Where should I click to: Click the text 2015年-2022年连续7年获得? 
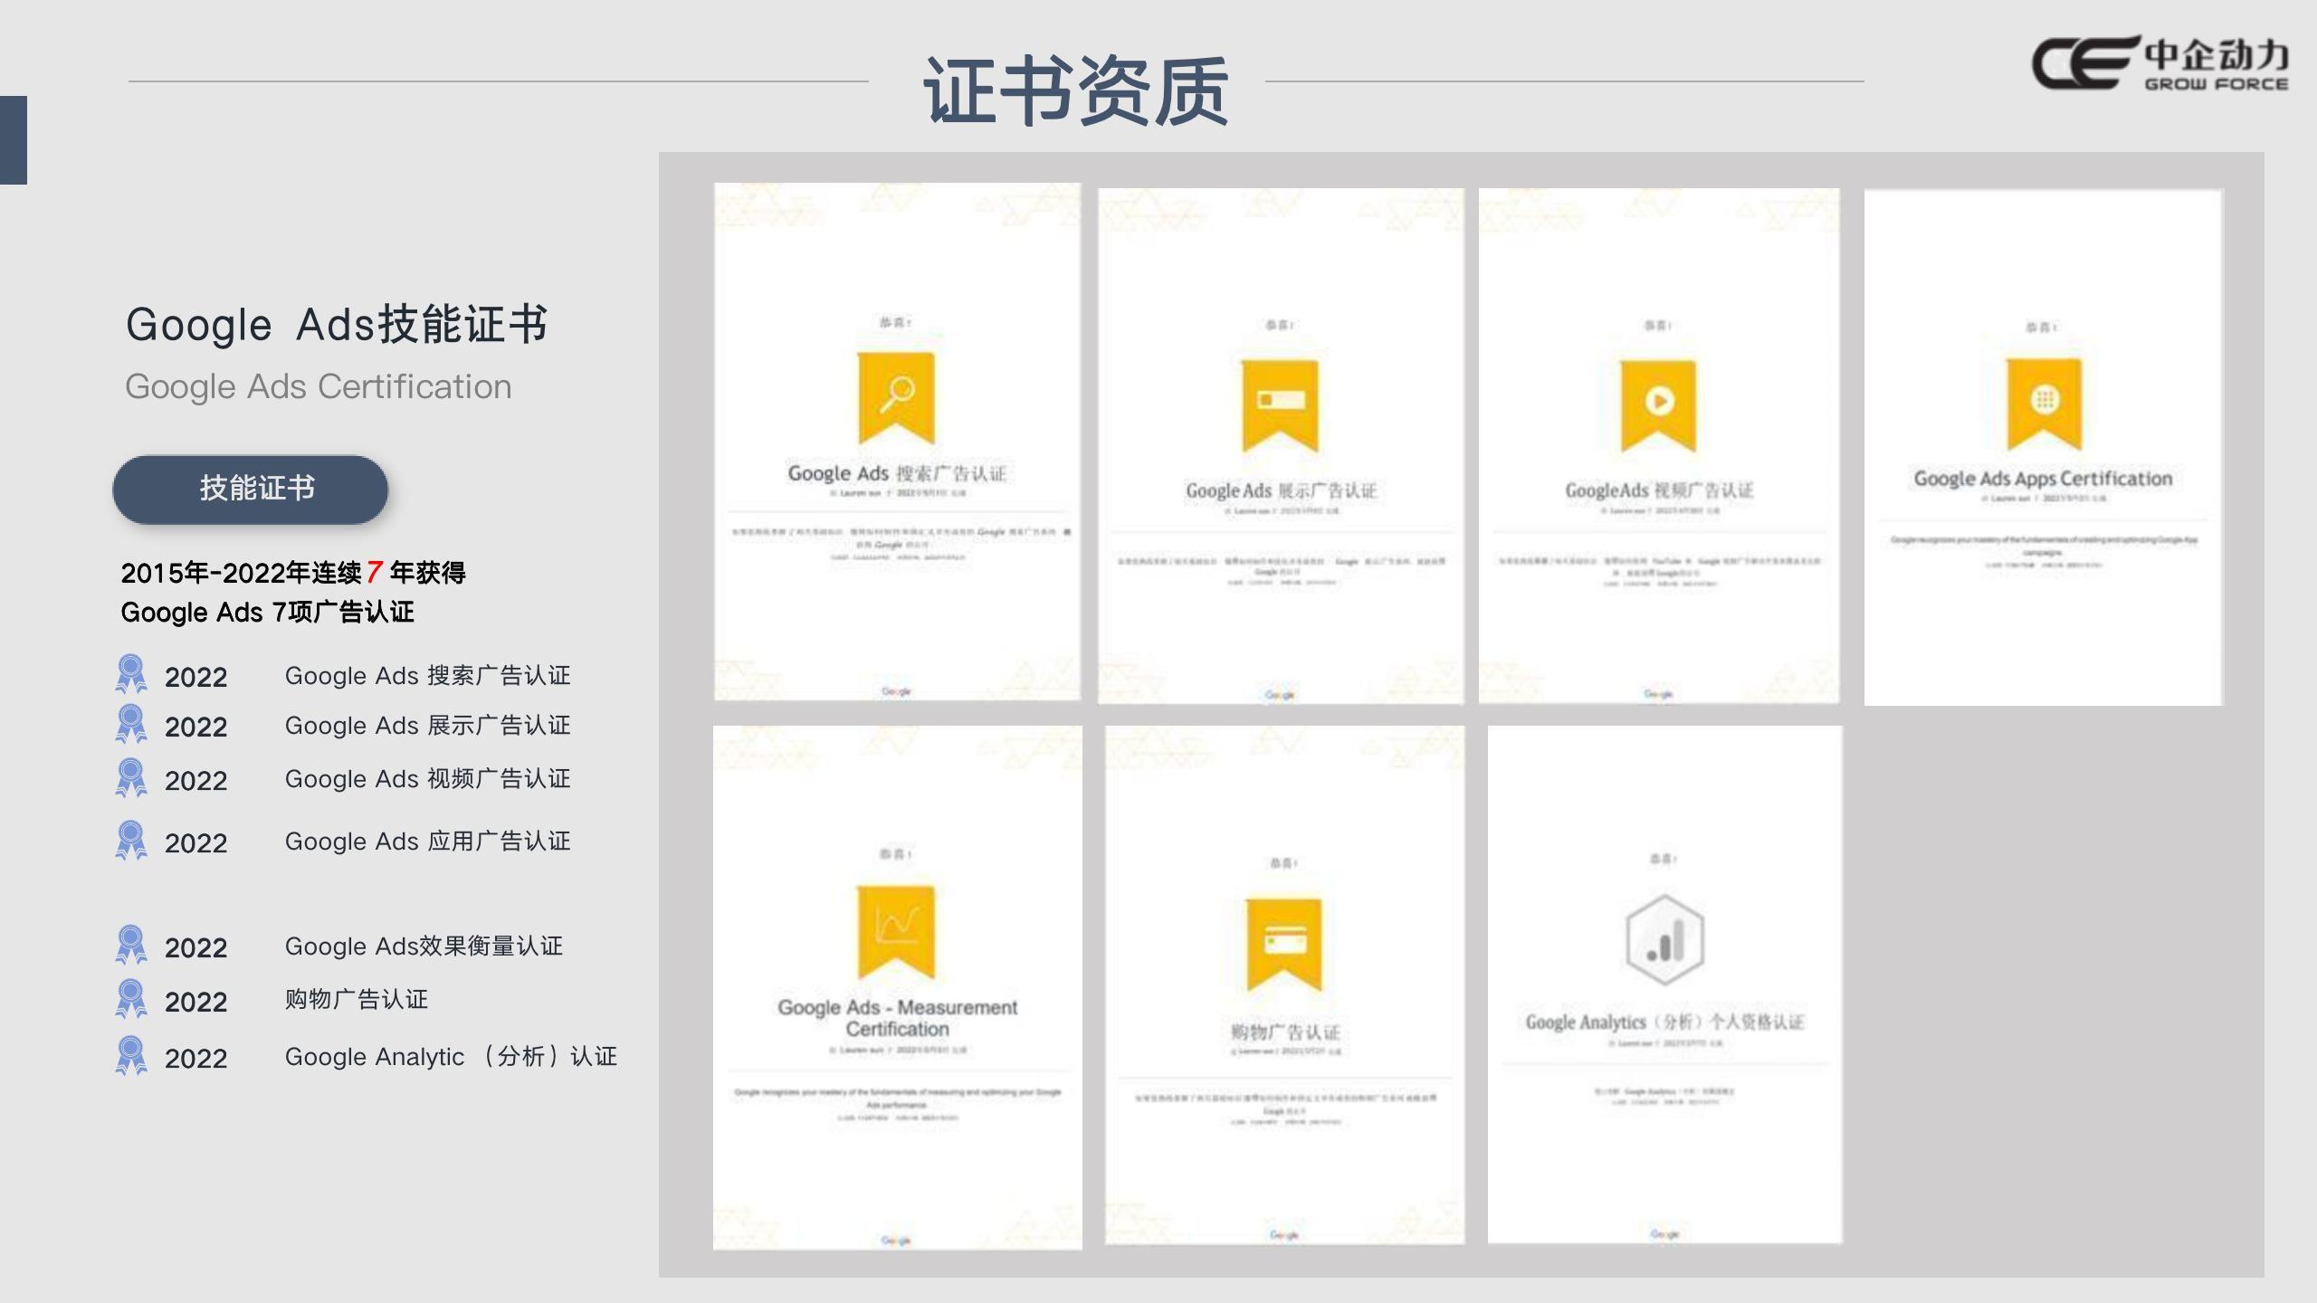293,572
